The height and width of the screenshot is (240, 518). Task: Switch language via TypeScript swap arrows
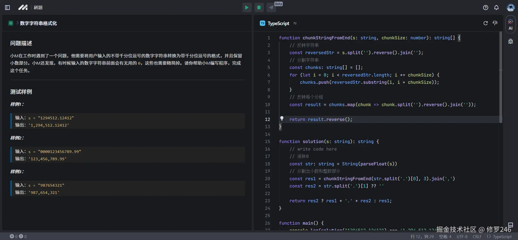click(295, 23)
